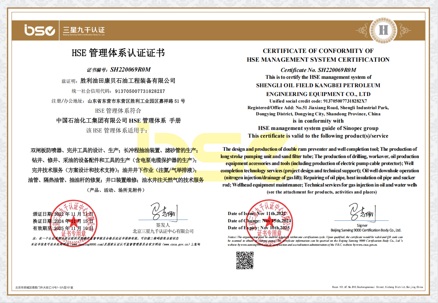Select "ENGINEERING EQUIPMENT CO., LTD"
Screen dimensions: 438x303
click(318, 94)
